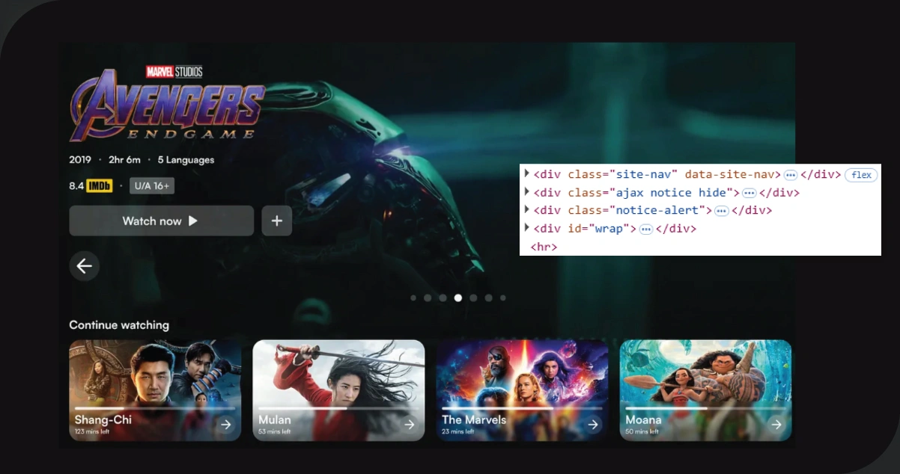Expand the notice-alert div node

527,210
